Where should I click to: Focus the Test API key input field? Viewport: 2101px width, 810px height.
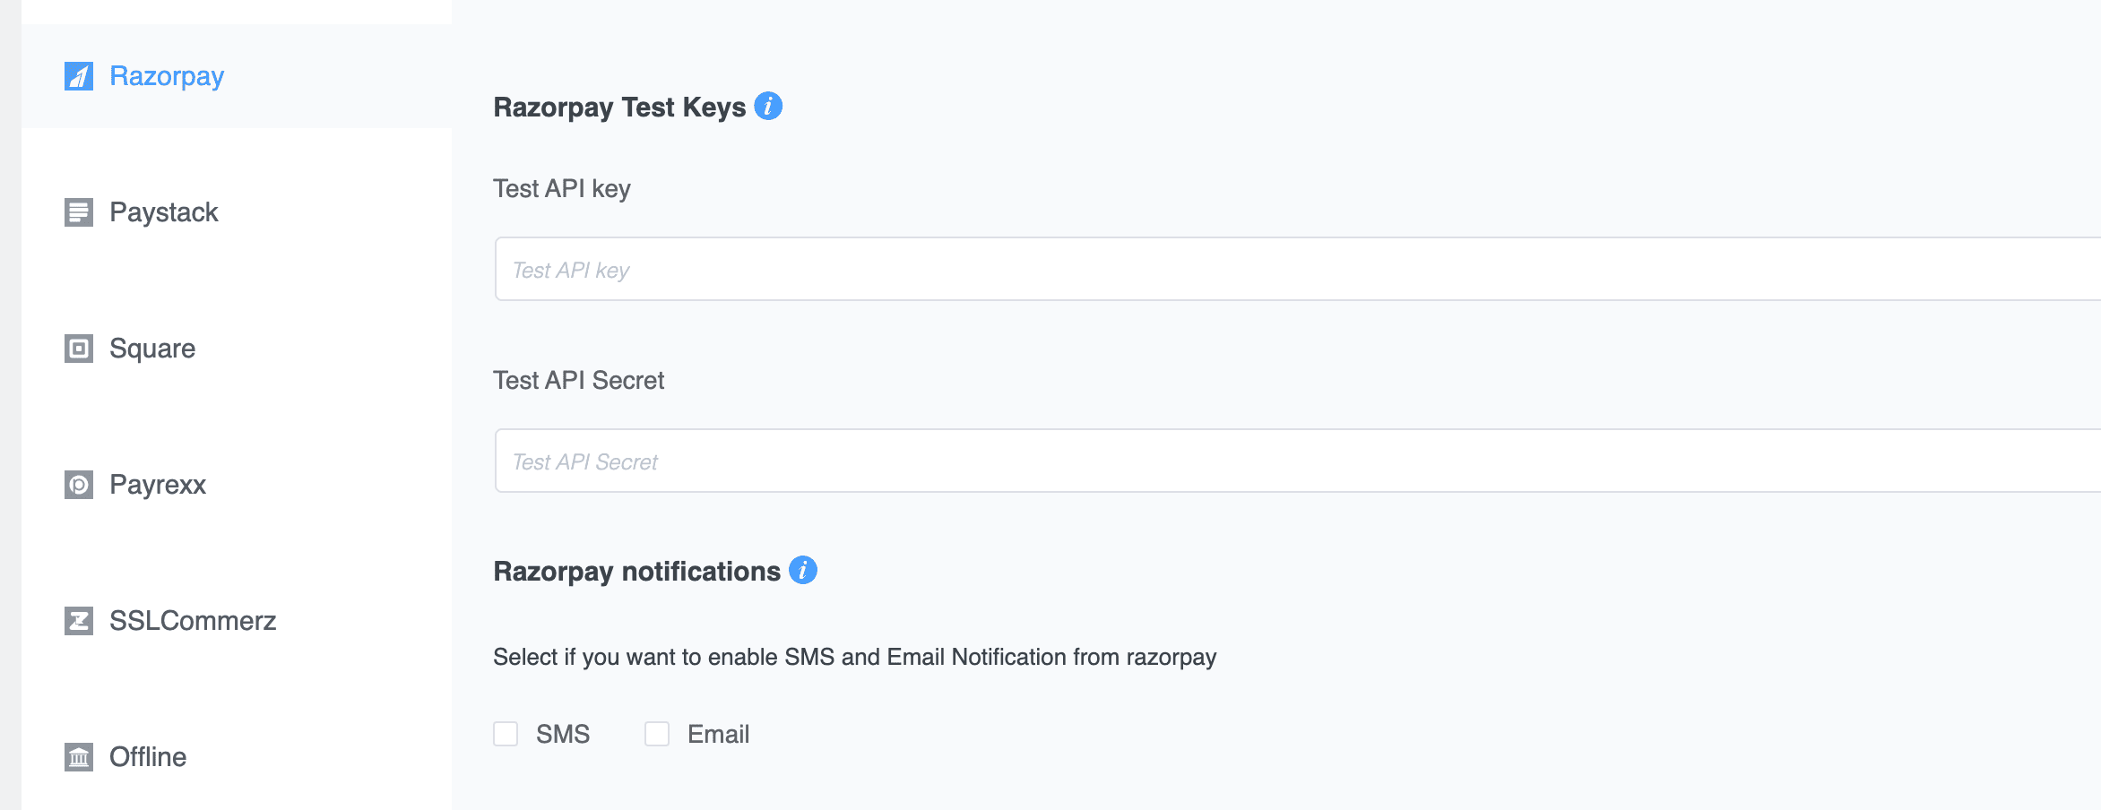[x=1298, y=269]
